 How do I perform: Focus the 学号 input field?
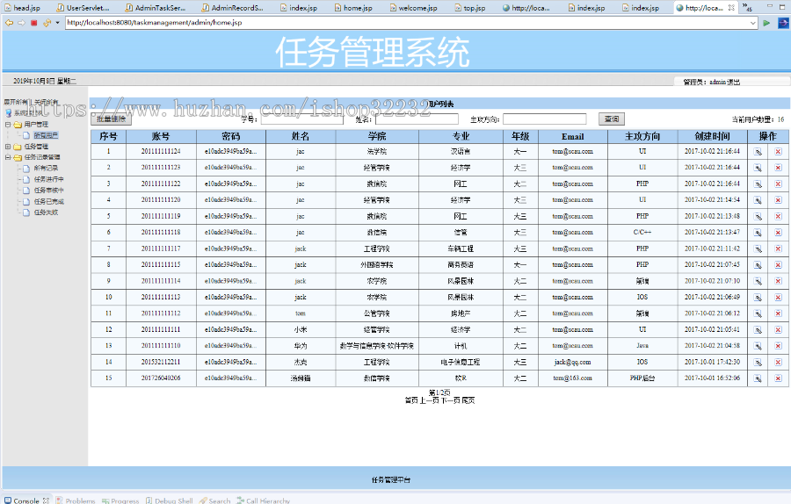coord(301,119)
